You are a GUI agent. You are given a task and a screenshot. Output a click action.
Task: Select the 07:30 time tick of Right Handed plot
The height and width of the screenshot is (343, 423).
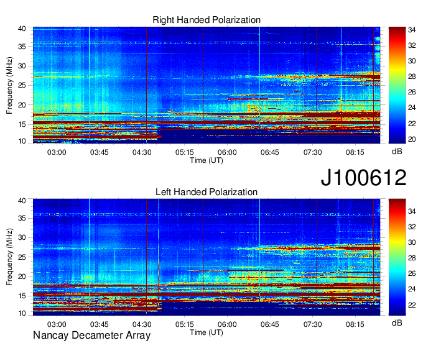pyautogui.click(x=313, y=152)
